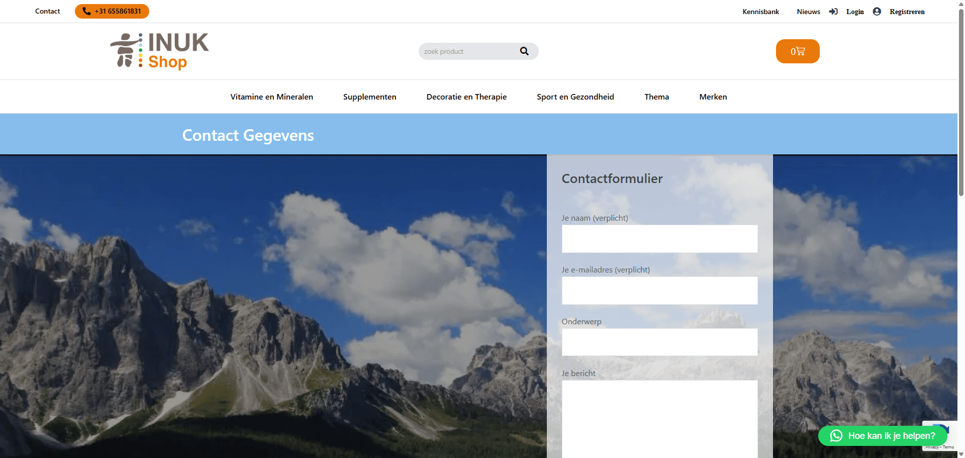Expand the Thema menu
The image size is (965, 458).
656,97
